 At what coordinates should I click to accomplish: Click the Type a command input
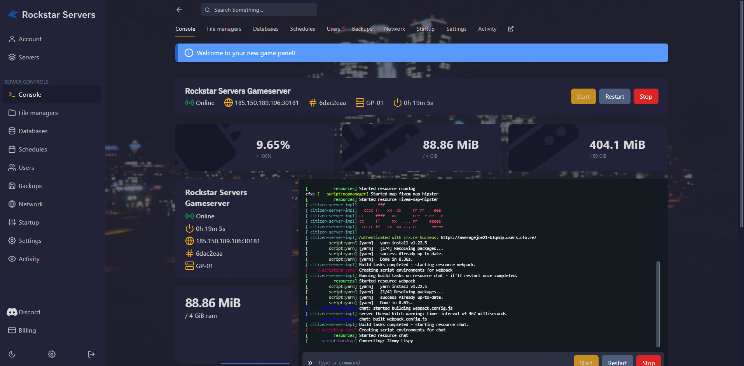pyautogui.click(x=443, y=363)
